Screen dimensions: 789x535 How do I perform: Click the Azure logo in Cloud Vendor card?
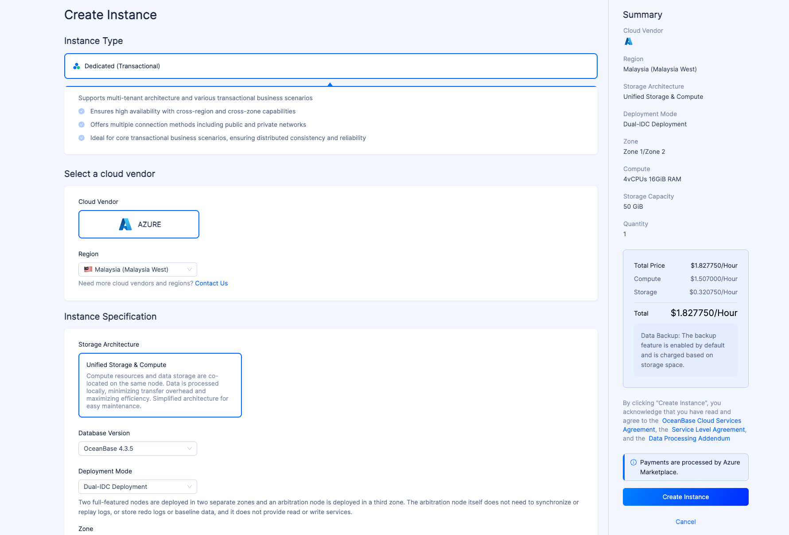pyautogui.click(x=125, y=224)
